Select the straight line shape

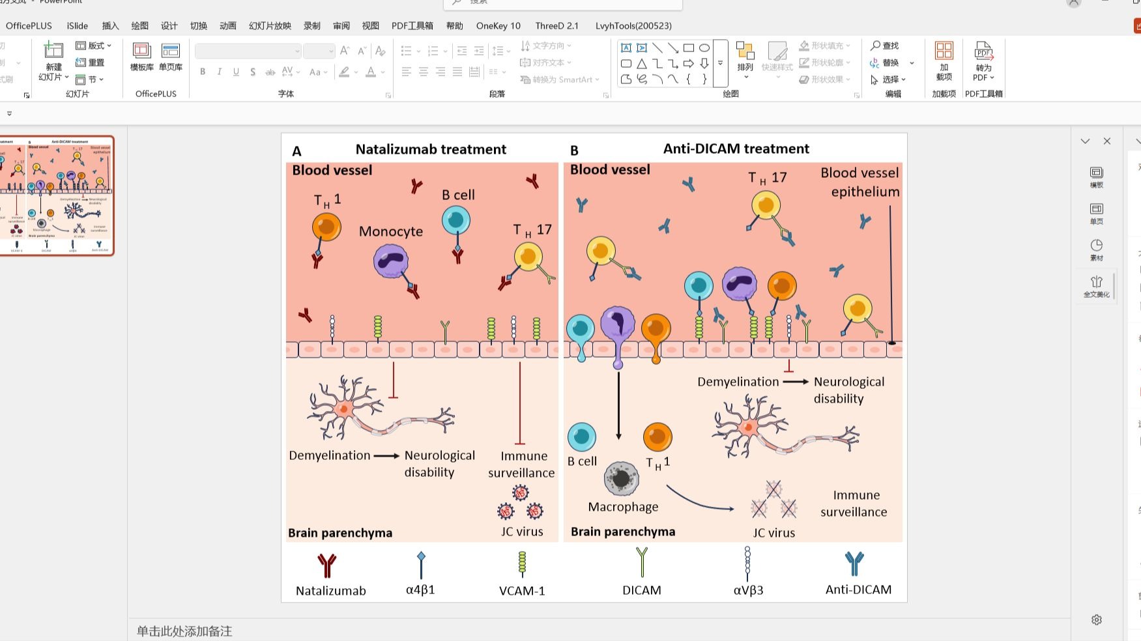(x=657, y=48)
